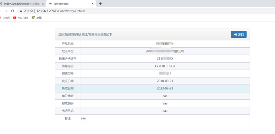Click the 不安全 security warning icon
This screenshot has height=134, width=275.
(21, 11)
